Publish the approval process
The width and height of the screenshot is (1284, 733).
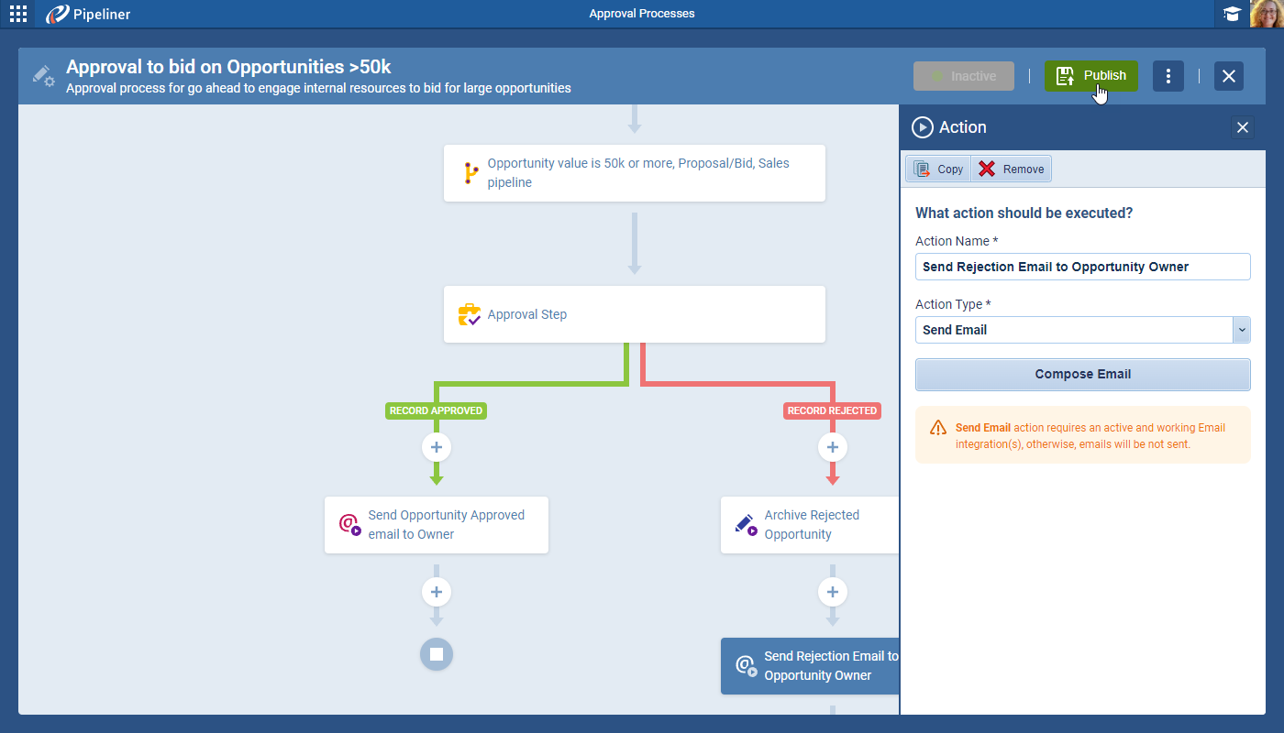tap(1090, 76)
